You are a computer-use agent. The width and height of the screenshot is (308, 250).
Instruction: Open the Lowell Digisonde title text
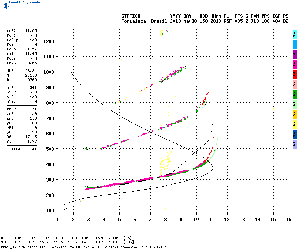pos(24,2)
